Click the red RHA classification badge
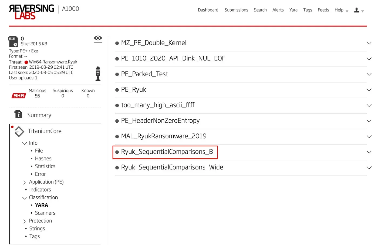Viewport: 378px width, 245px height. (x=19, y=96)
